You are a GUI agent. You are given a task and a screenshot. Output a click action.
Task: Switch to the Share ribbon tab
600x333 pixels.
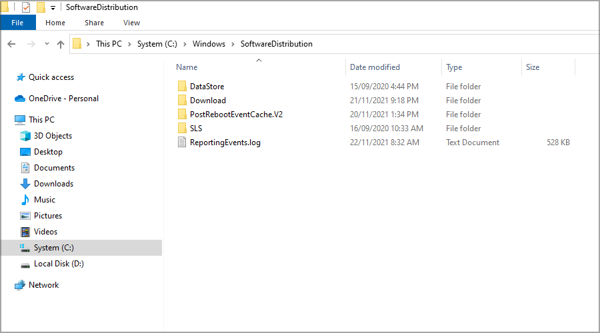(x=94, y=23)
